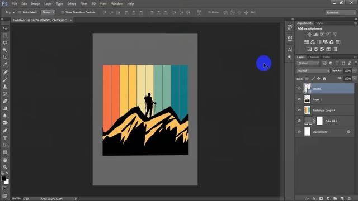Click the trash icon to delete layer
Screen dimensions: 358x201
(x=349, y=199)
